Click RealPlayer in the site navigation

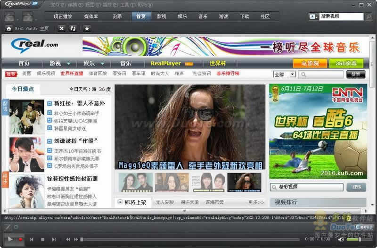pyautogui.click(x=166, y=63)
